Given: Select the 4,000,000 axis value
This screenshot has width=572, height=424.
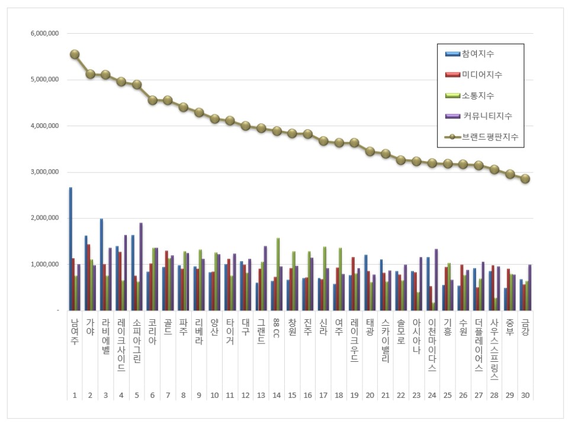Looking at the screenshot, I should pyautogui.click(x=44, y=126).
